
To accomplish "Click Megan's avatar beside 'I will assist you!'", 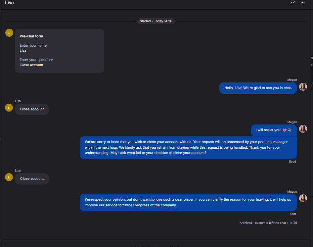I will (x=303, y=129).
